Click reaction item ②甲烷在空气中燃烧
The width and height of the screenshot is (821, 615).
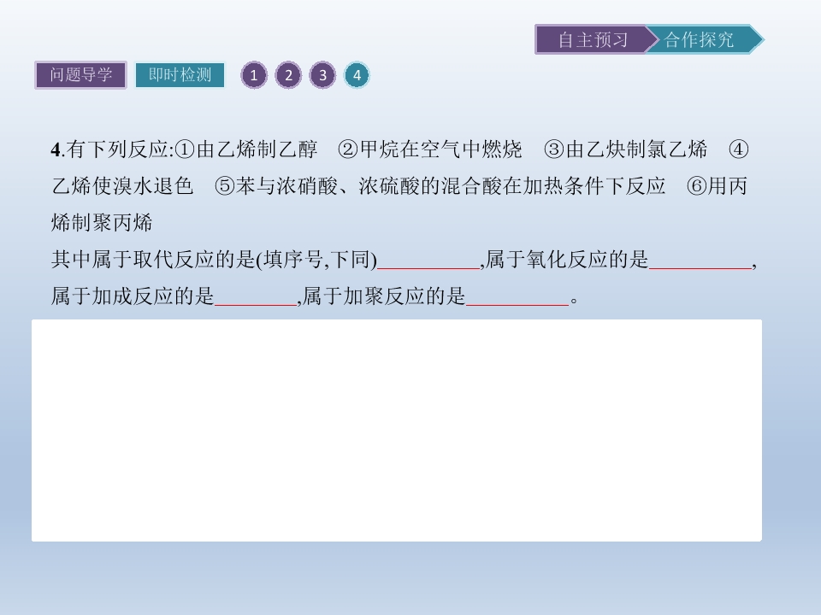point(430,149)
